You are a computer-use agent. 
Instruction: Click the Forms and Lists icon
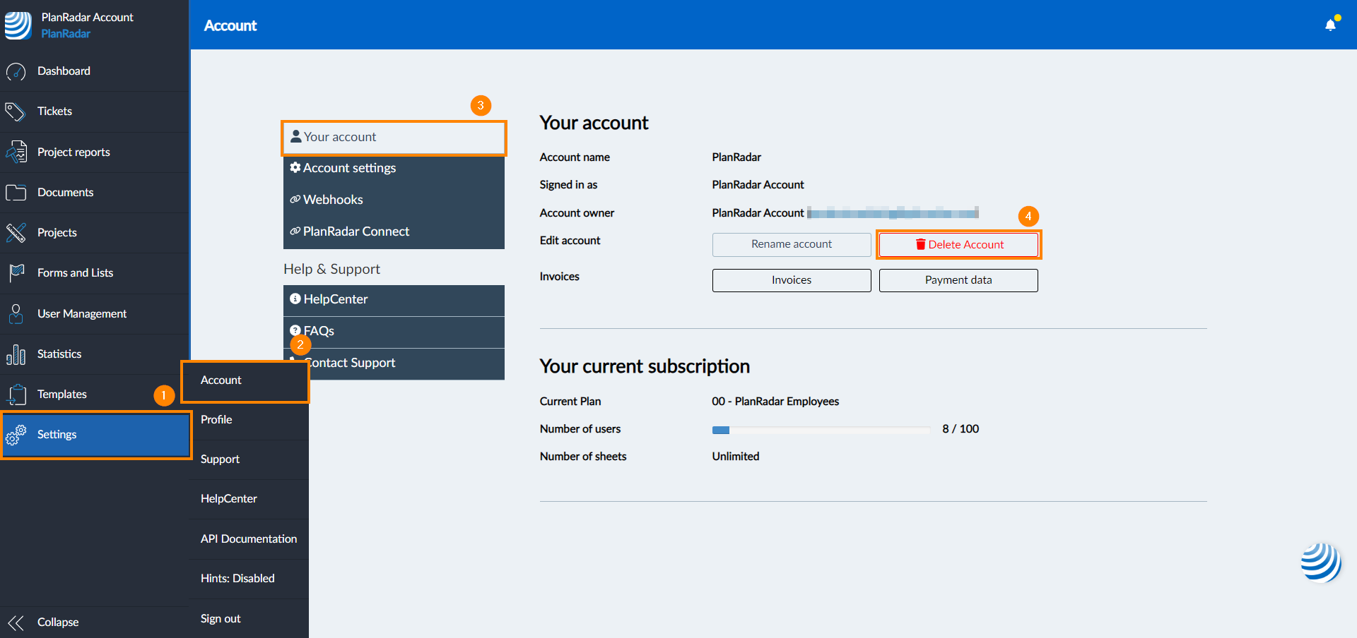click(16, 272)
